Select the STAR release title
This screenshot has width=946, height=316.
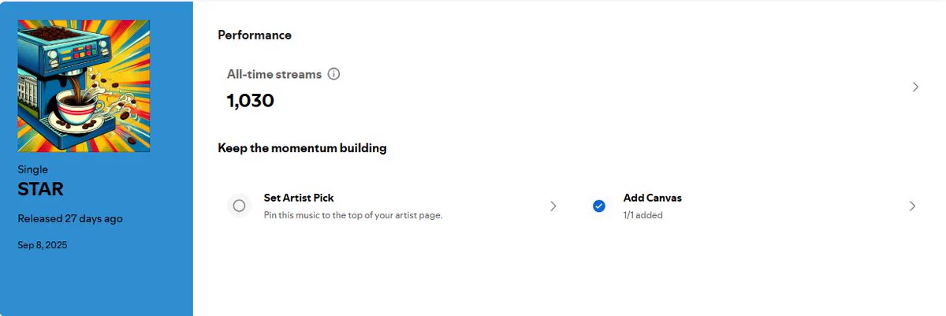pyautogui.click(x=40, y=189)
